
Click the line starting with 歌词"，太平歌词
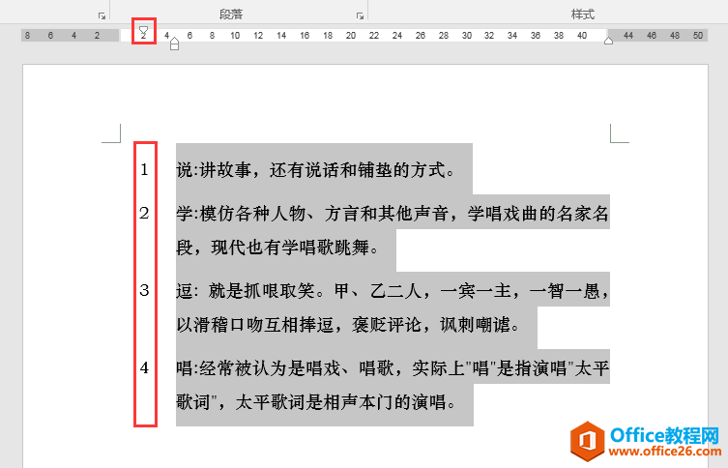316,402
